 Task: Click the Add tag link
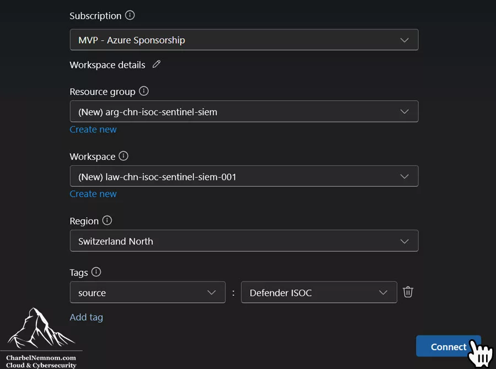coord(86,317)
